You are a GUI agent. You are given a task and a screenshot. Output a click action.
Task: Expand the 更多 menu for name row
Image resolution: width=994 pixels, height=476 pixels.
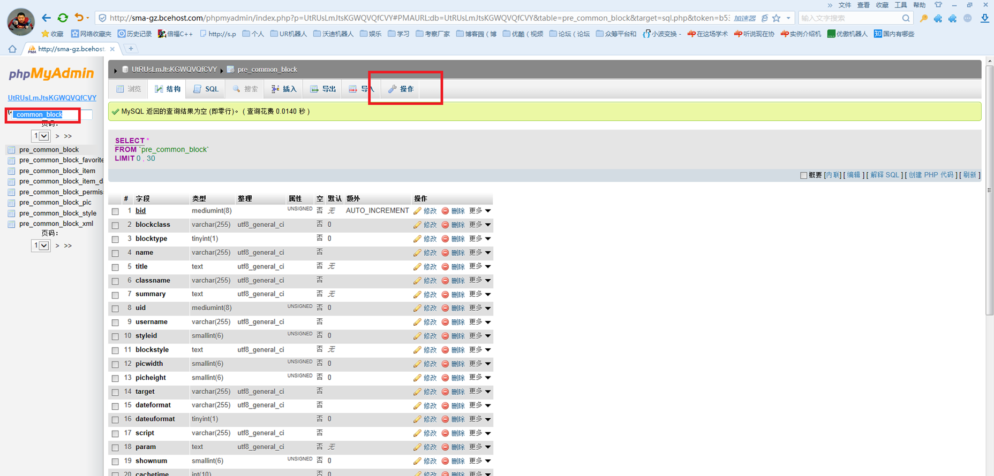pos(480,252)
